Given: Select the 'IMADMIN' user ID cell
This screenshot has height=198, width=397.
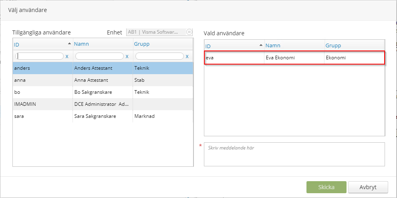Looking at the screenshot, I should pos(43,104).
